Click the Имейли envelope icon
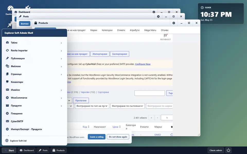Viewport: 247px width, 154px height. [7, 90]
